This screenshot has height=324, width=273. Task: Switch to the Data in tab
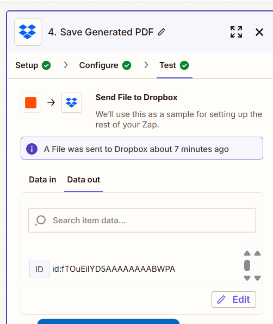coord(42,180)
